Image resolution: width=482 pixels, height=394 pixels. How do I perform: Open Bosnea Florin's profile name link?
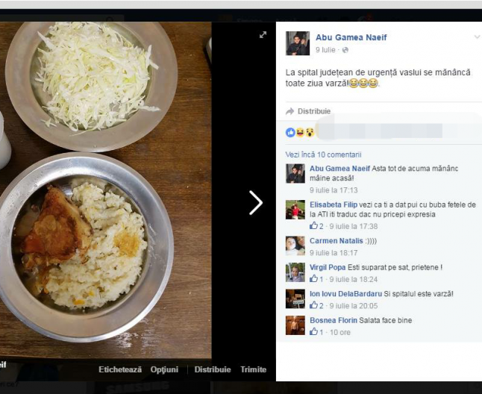334,320
